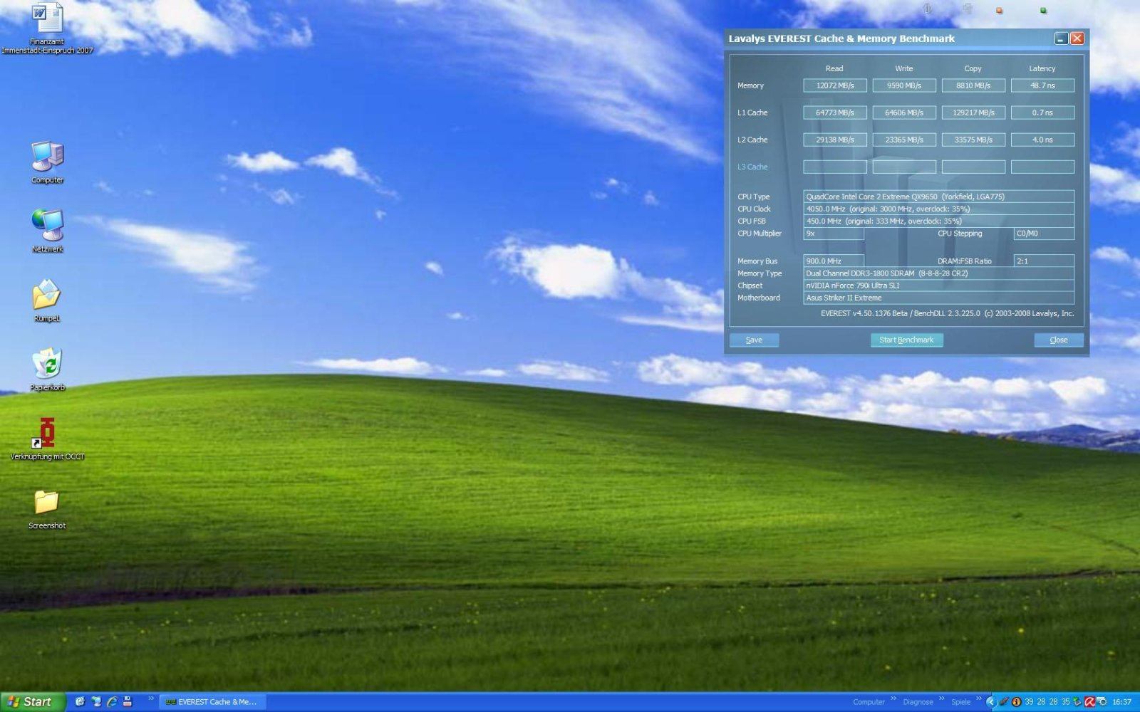1140x712 pixels.
Task: Expand the quick launch overflow chevron
Action: pyautogui.click(x=151, y=698)
